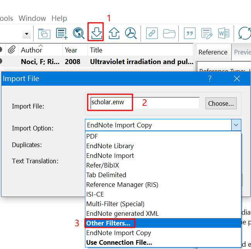Choose Use Connection File... option

point(163,242)
